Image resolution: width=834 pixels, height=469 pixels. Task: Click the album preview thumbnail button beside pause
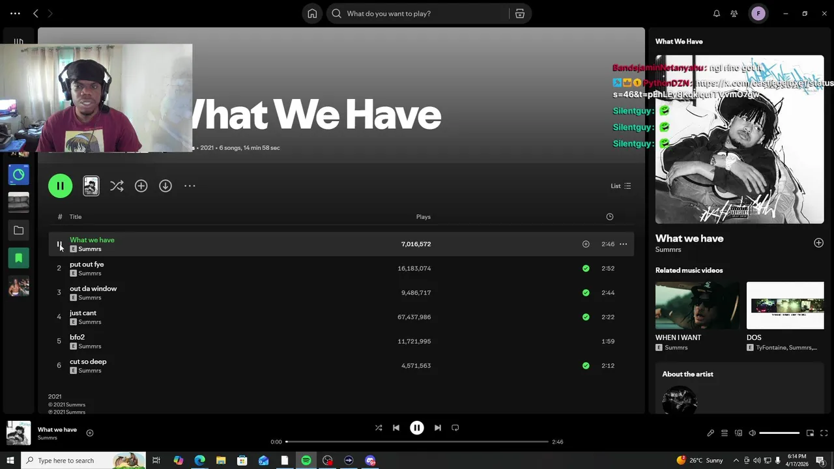pyautogui.click(x=91, y=186)
